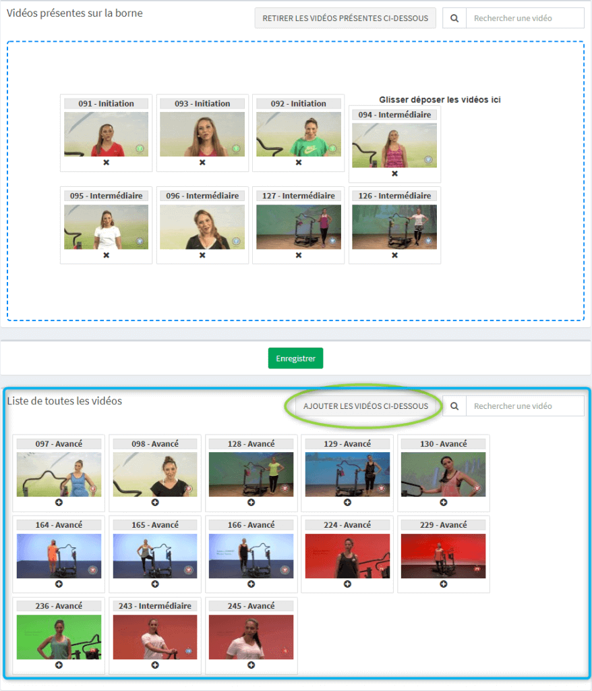Focus the lower Rechercher une vidéo search field
This screenshot has height=691, width=592.
point(525,406)
